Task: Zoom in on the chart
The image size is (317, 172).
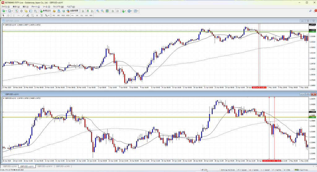Action: (x=98, y=11)
